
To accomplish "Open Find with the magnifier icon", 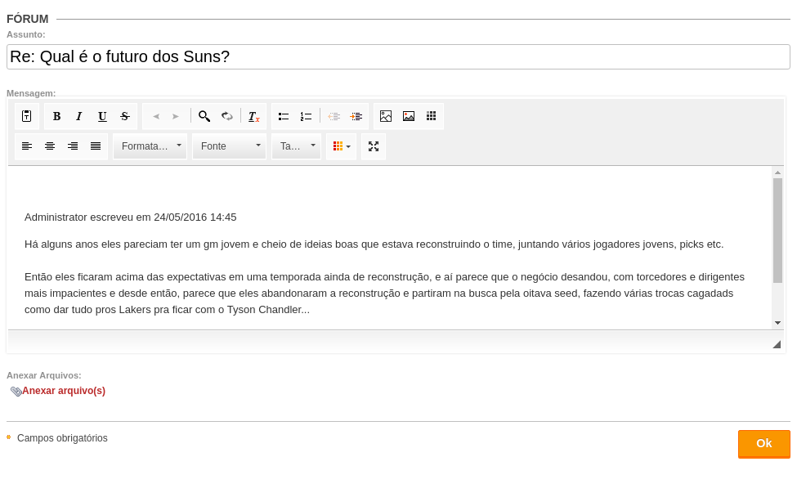I will [204, 116].
